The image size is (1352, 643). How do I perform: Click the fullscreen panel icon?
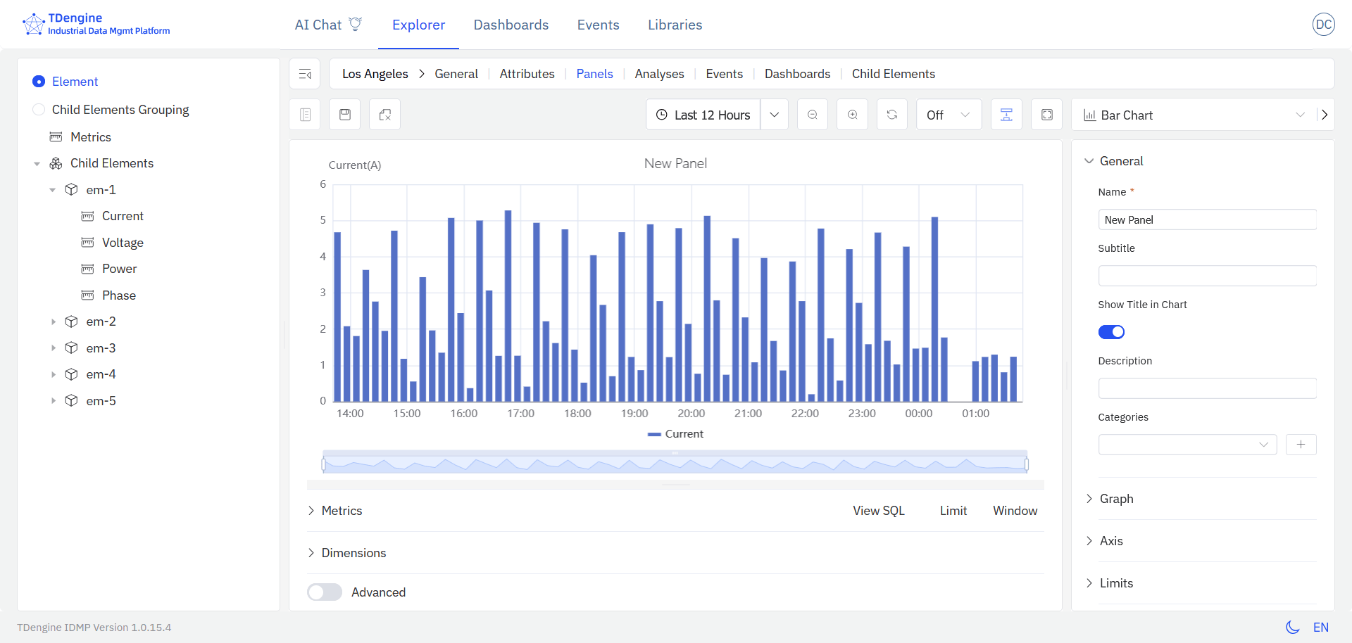point(1046,115)
